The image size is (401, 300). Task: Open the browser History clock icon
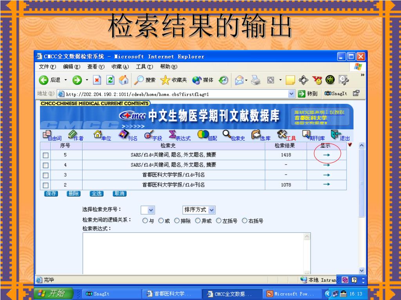click(224, 80)
